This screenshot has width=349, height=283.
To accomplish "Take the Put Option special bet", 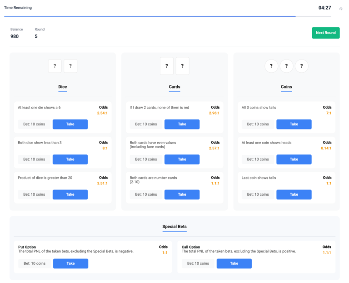I will [70, 263].
